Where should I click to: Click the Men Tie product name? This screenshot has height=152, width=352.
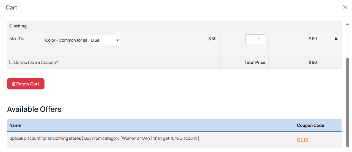pos(17,39)
